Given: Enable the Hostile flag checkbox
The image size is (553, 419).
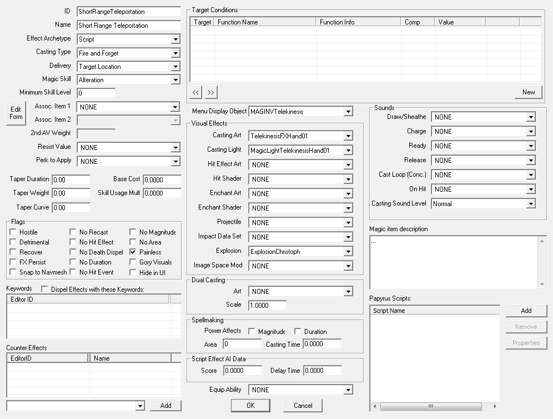Looking at the screenshot, I should tap(13, 232).
